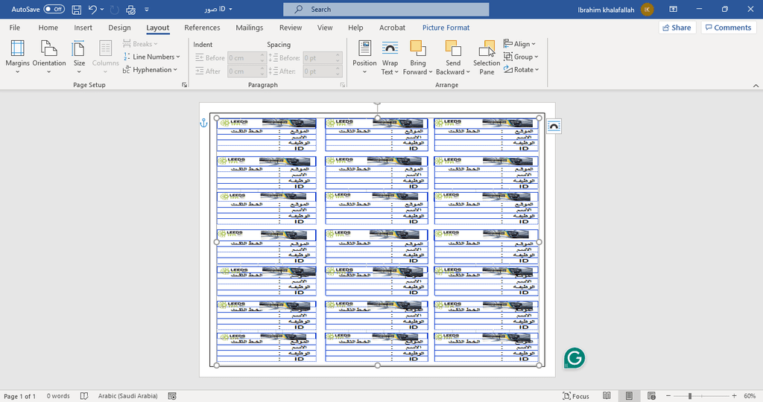
Task: Click the Bring Forward icon
Action: [417, 49]
